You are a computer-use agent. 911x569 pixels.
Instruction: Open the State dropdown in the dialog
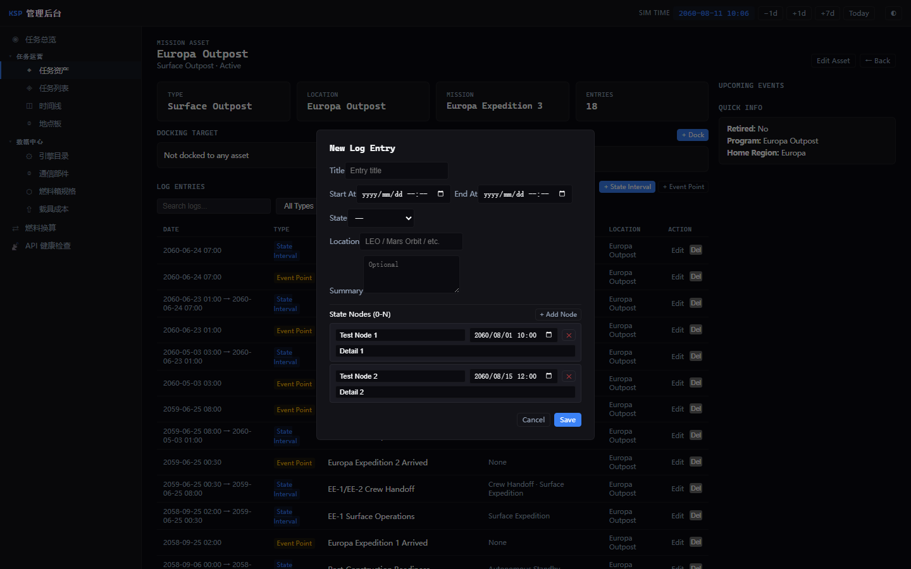click(x=382, y=218)
